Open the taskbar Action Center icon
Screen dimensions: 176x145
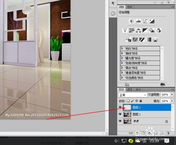coord(167,141)
